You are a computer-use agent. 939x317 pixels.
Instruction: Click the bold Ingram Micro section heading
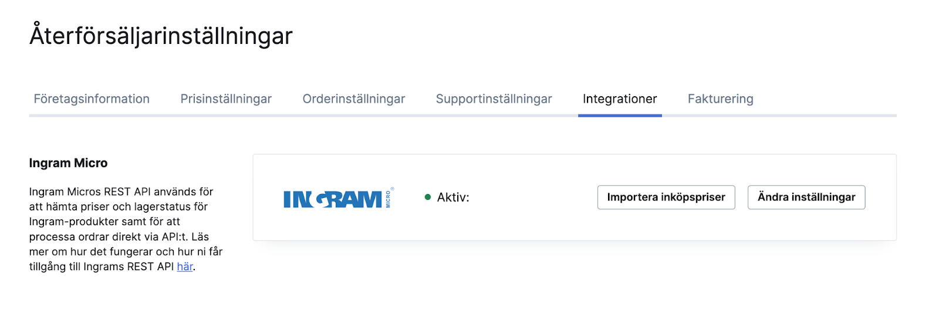(68, 163)
